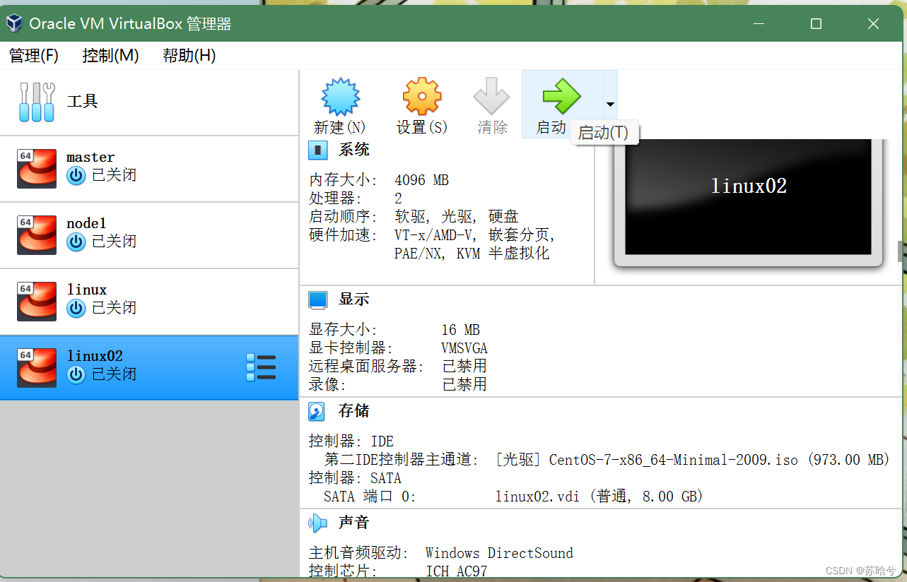Click the Storage (存储) section disk icon
The image size is (907, 582).
coord(317,411)
